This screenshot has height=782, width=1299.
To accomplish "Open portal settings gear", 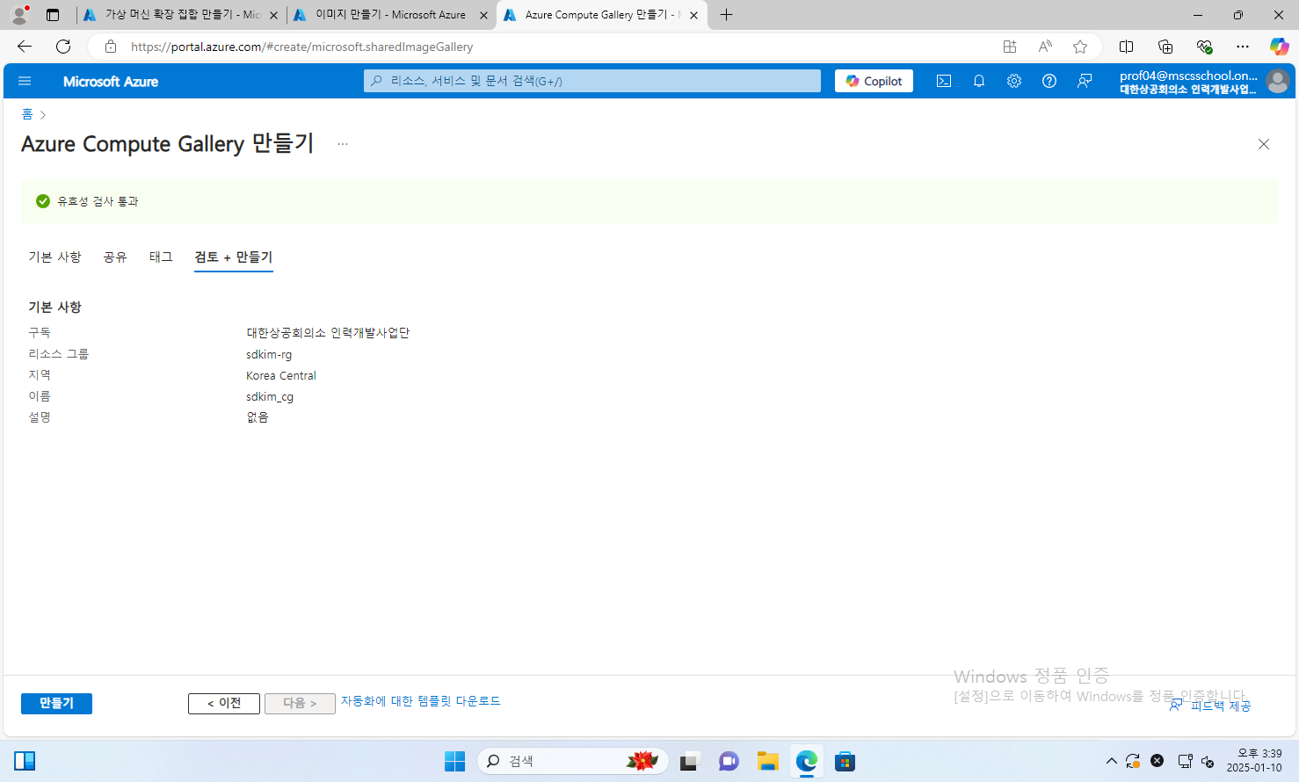I will tap(1014, 81).
